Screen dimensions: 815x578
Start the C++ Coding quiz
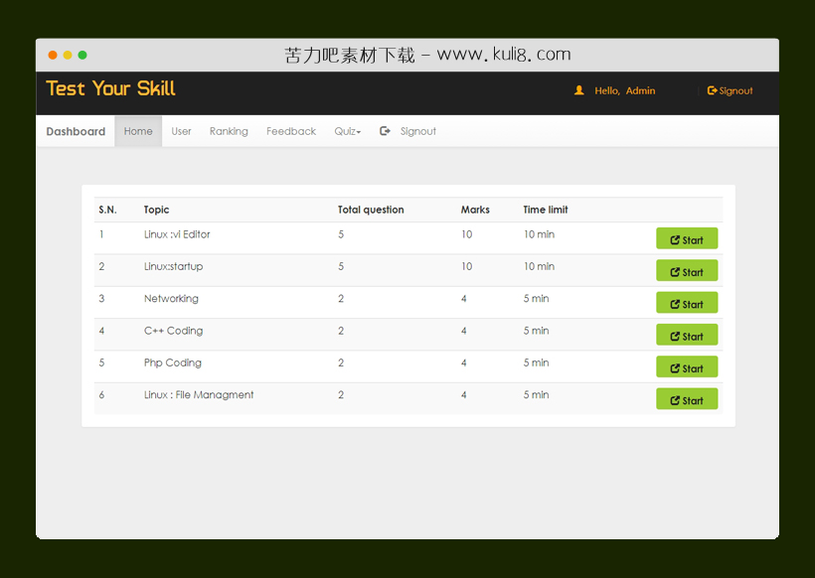686,336
